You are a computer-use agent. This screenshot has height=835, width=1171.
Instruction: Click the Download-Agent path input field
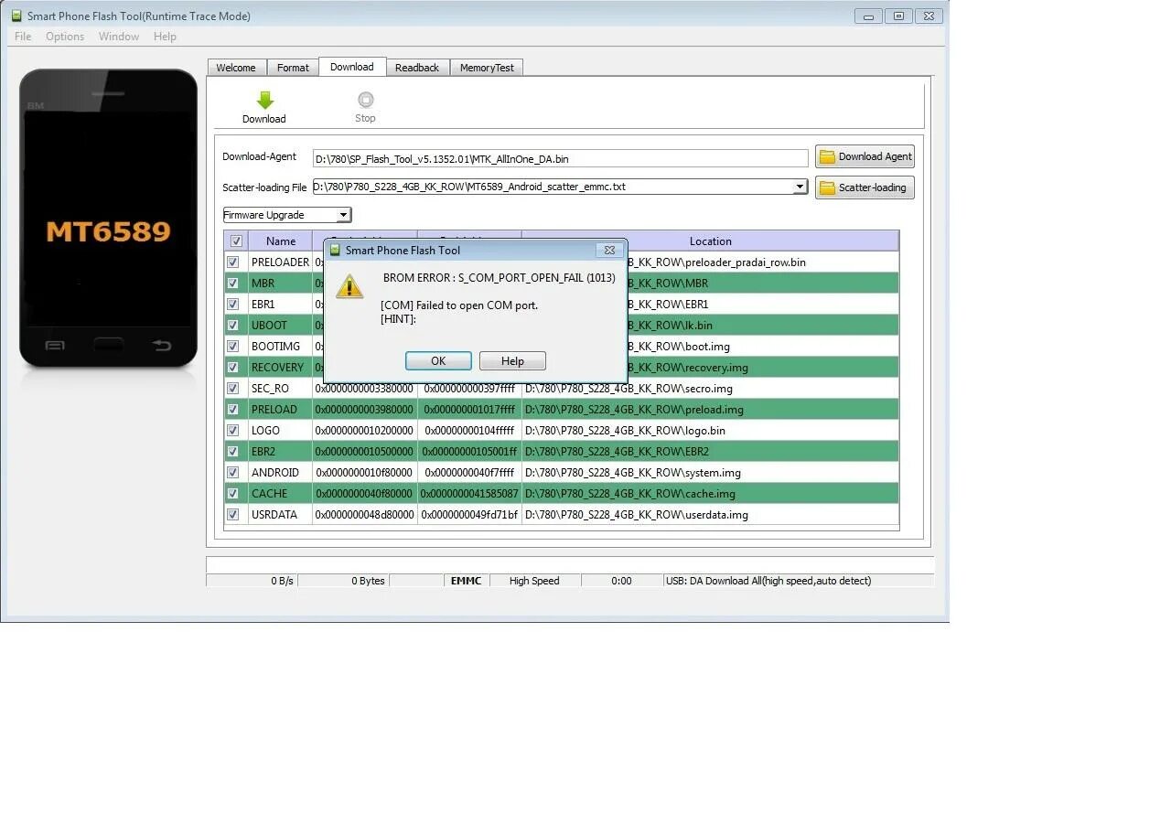click(x=558, y=157)
